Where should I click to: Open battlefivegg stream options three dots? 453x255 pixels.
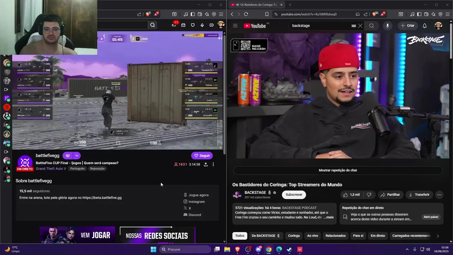(x=213, y=164)
